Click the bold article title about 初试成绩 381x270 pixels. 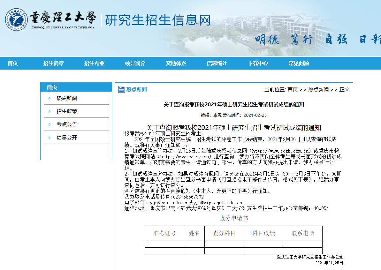point(234,105)
